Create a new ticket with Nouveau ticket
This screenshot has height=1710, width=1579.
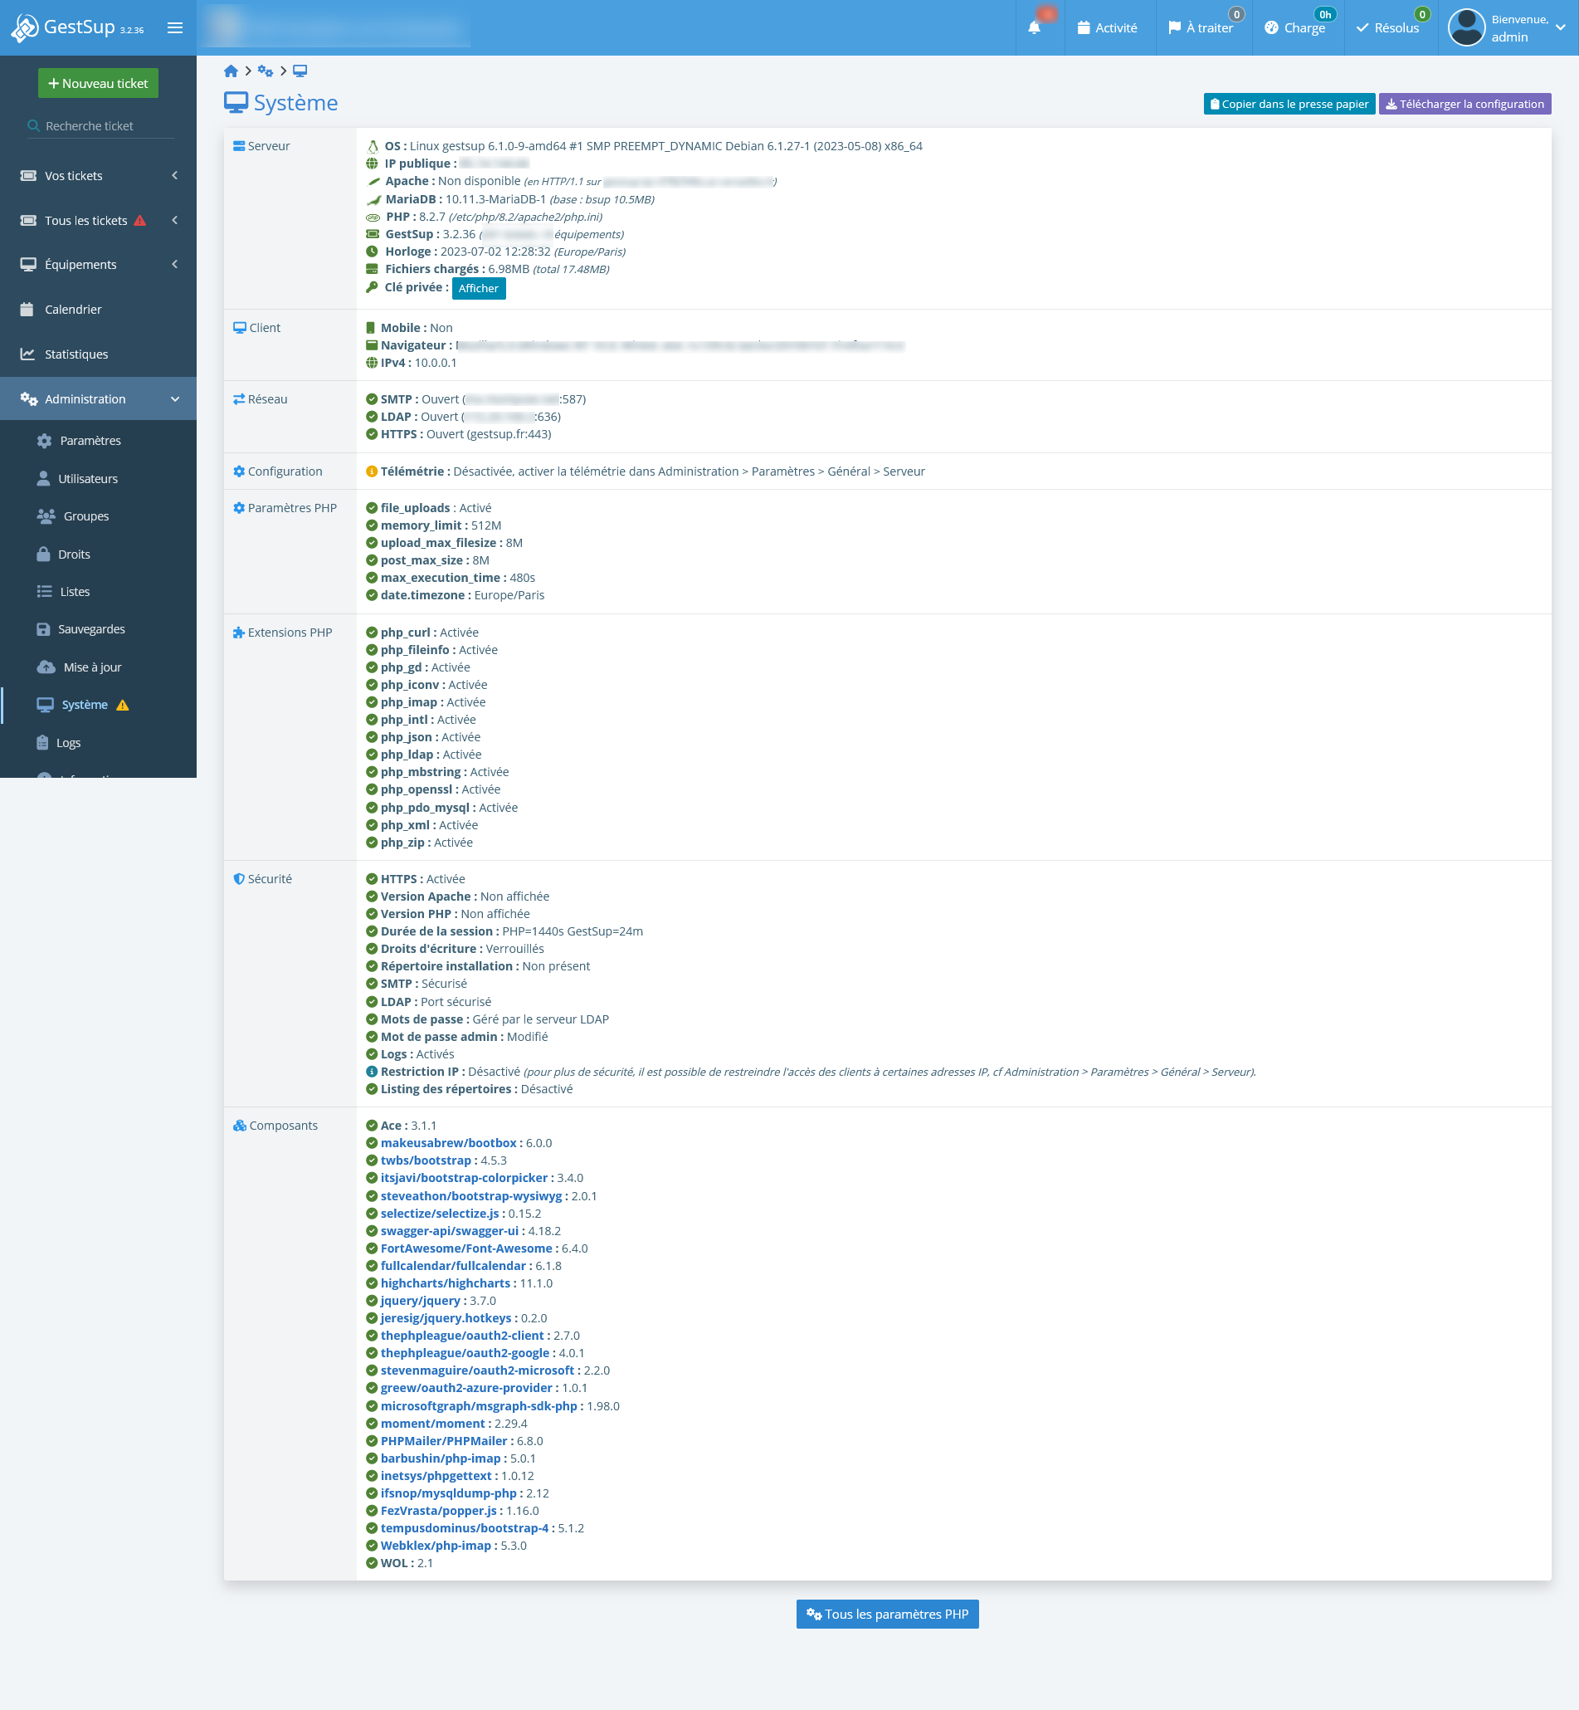pos(98,83)
